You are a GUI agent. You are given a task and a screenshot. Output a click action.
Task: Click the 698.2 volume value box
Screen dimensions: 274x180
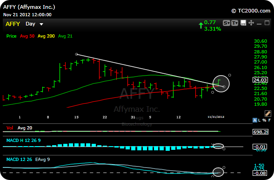261,132
